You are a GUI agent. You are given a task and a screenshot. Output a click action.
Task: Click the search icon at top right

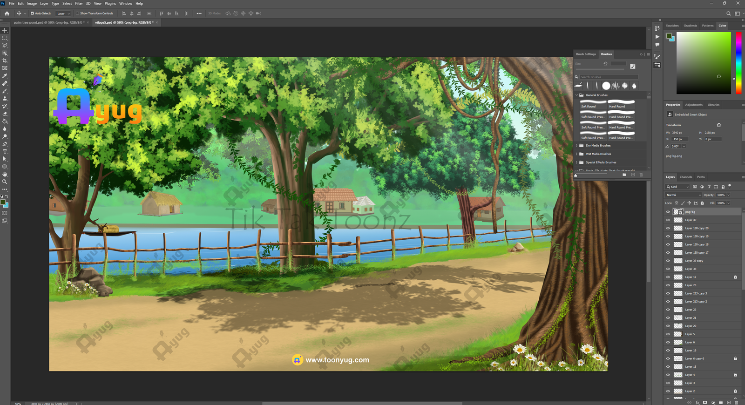729,13
